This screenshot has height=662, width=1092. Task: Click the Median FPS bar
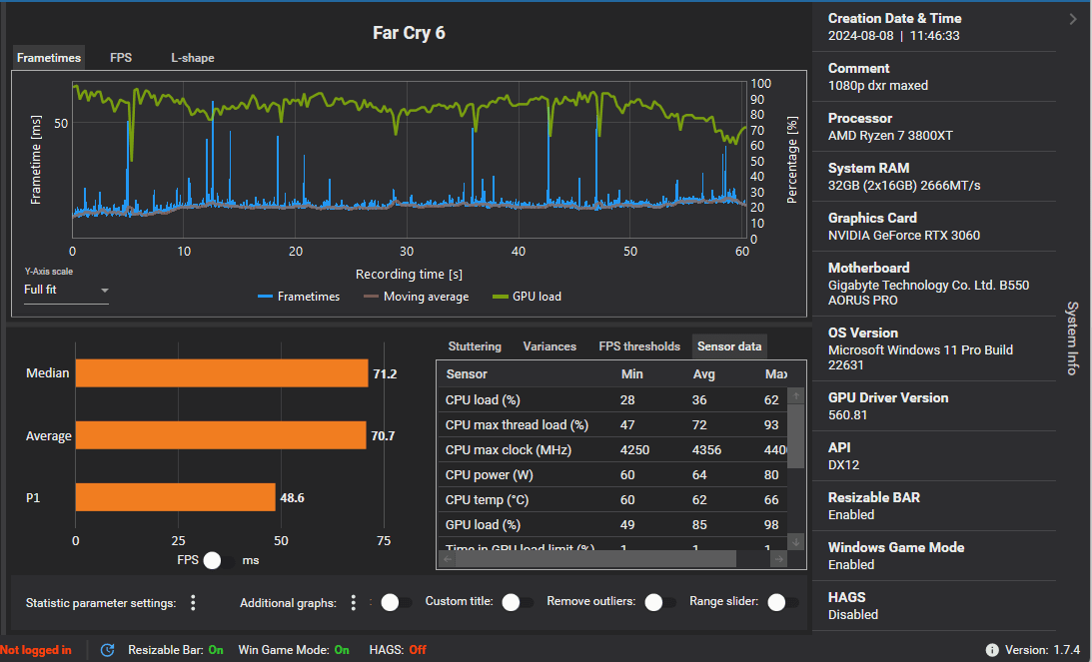(222, 373)
